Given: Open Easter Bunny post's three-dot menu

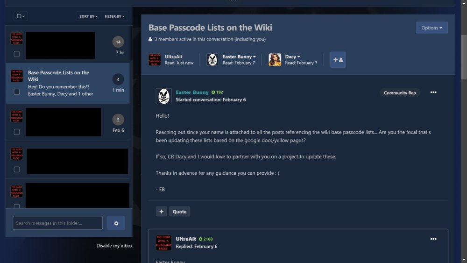Looking at the screenshot, I should (433, 92).
